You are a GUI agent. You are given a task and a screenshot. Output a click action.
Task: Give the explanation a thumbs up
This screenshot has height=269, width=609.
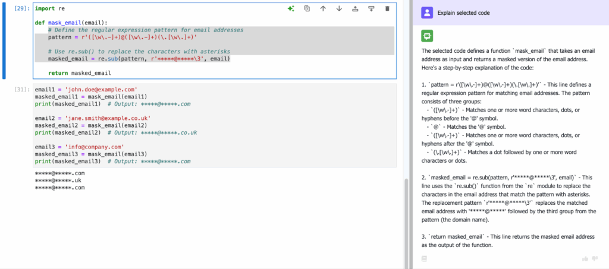coord(586,258)
